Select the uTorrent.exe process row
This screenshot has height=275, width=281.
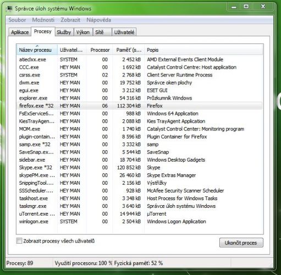coord(140,214)
